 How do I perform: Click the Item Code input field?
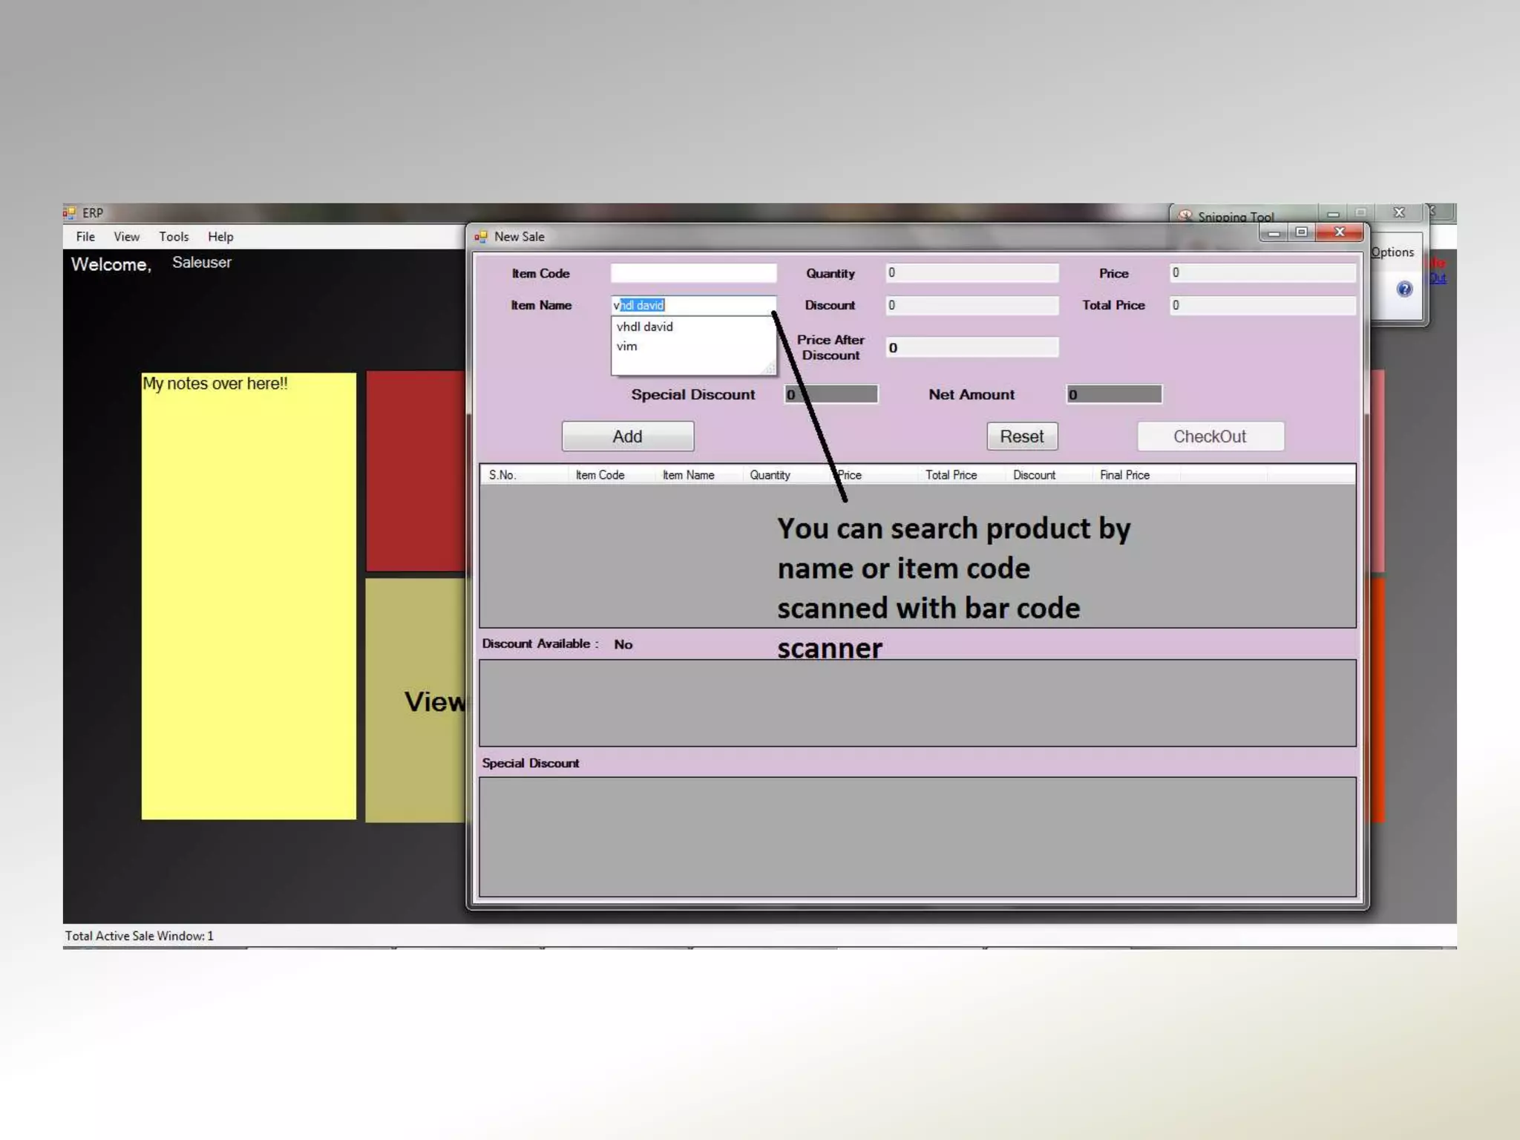click(x=692, y=273)
